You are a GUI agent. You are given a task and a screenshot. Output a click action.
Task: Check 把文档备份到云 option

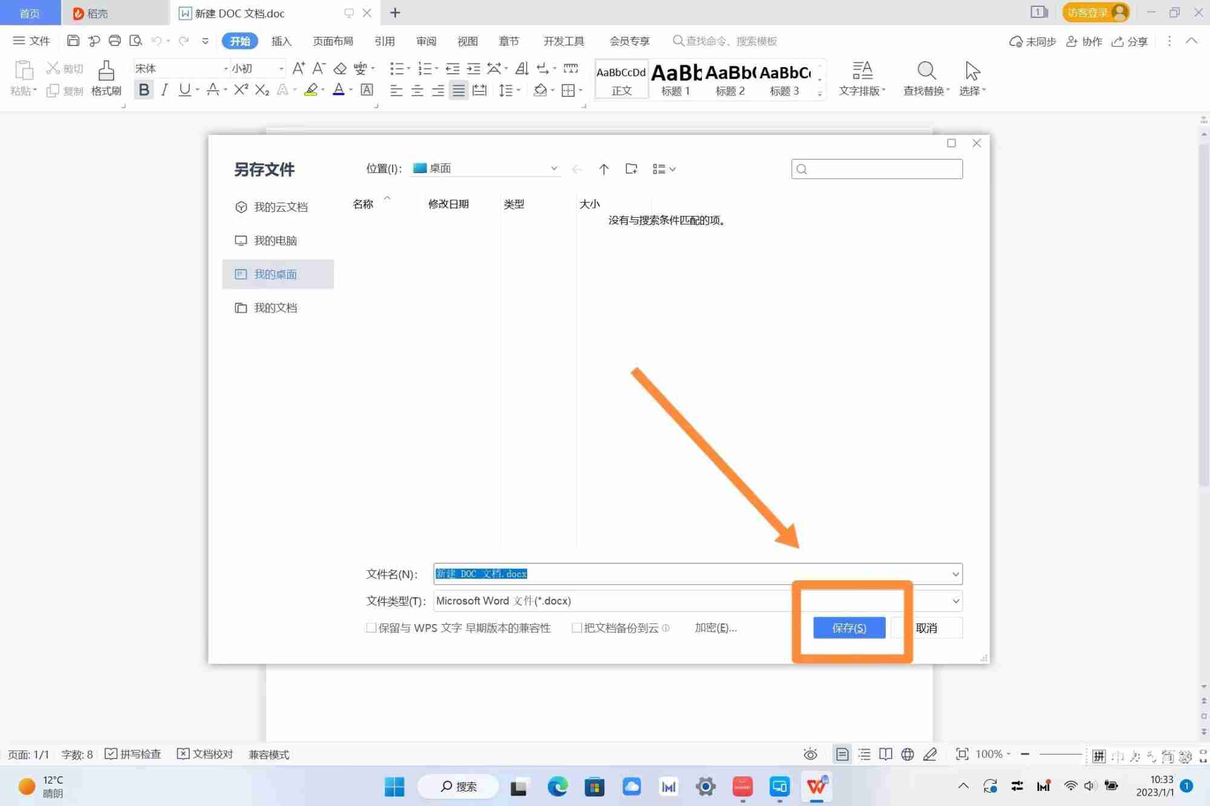pos(577,628)
